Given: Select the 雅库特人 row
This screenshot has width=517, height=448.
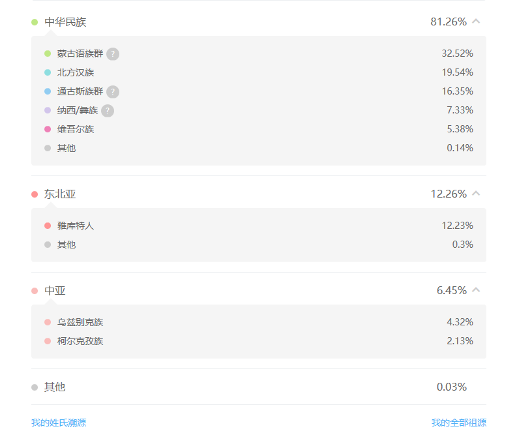Looking at the screenshot, I should [x=259, y=226].
